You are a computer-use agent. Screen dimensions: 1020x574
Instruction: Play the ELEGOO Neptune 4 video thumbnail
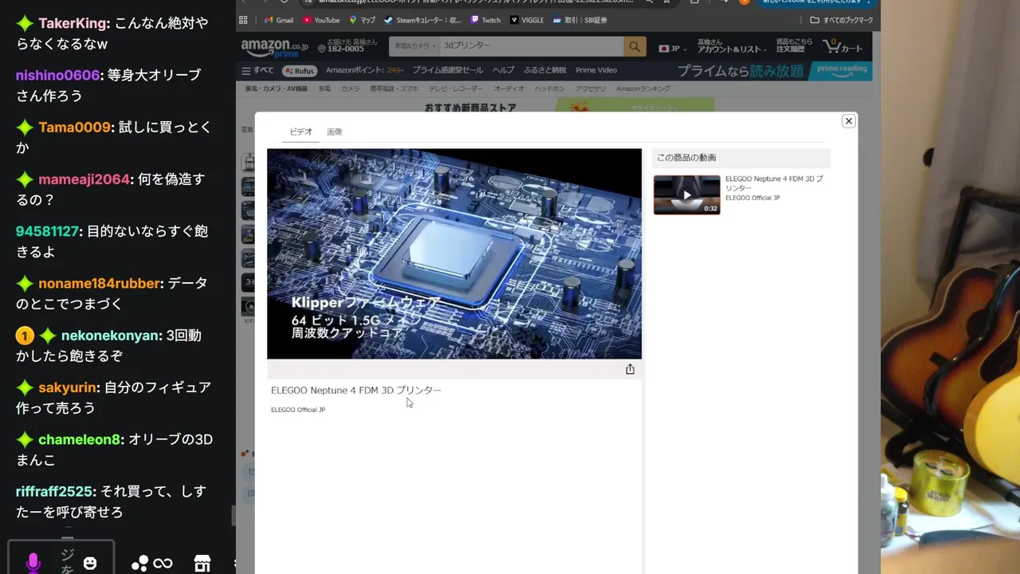(x=687, y=195)
